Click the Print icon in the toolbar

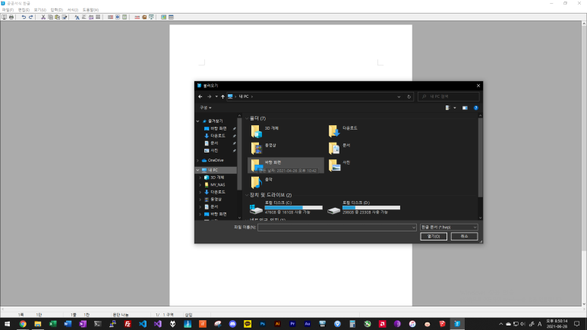pos(11,17)
